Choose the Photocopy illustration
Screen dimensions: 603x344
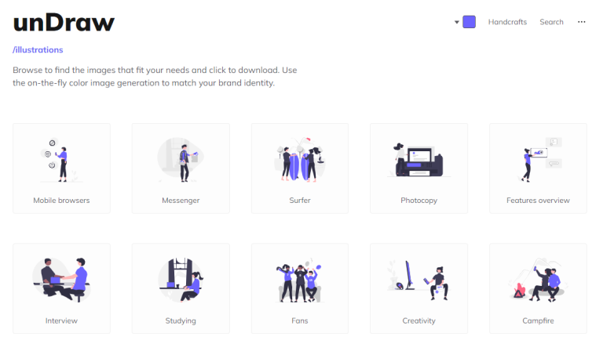pyautogui.click(x=418, y=161)
